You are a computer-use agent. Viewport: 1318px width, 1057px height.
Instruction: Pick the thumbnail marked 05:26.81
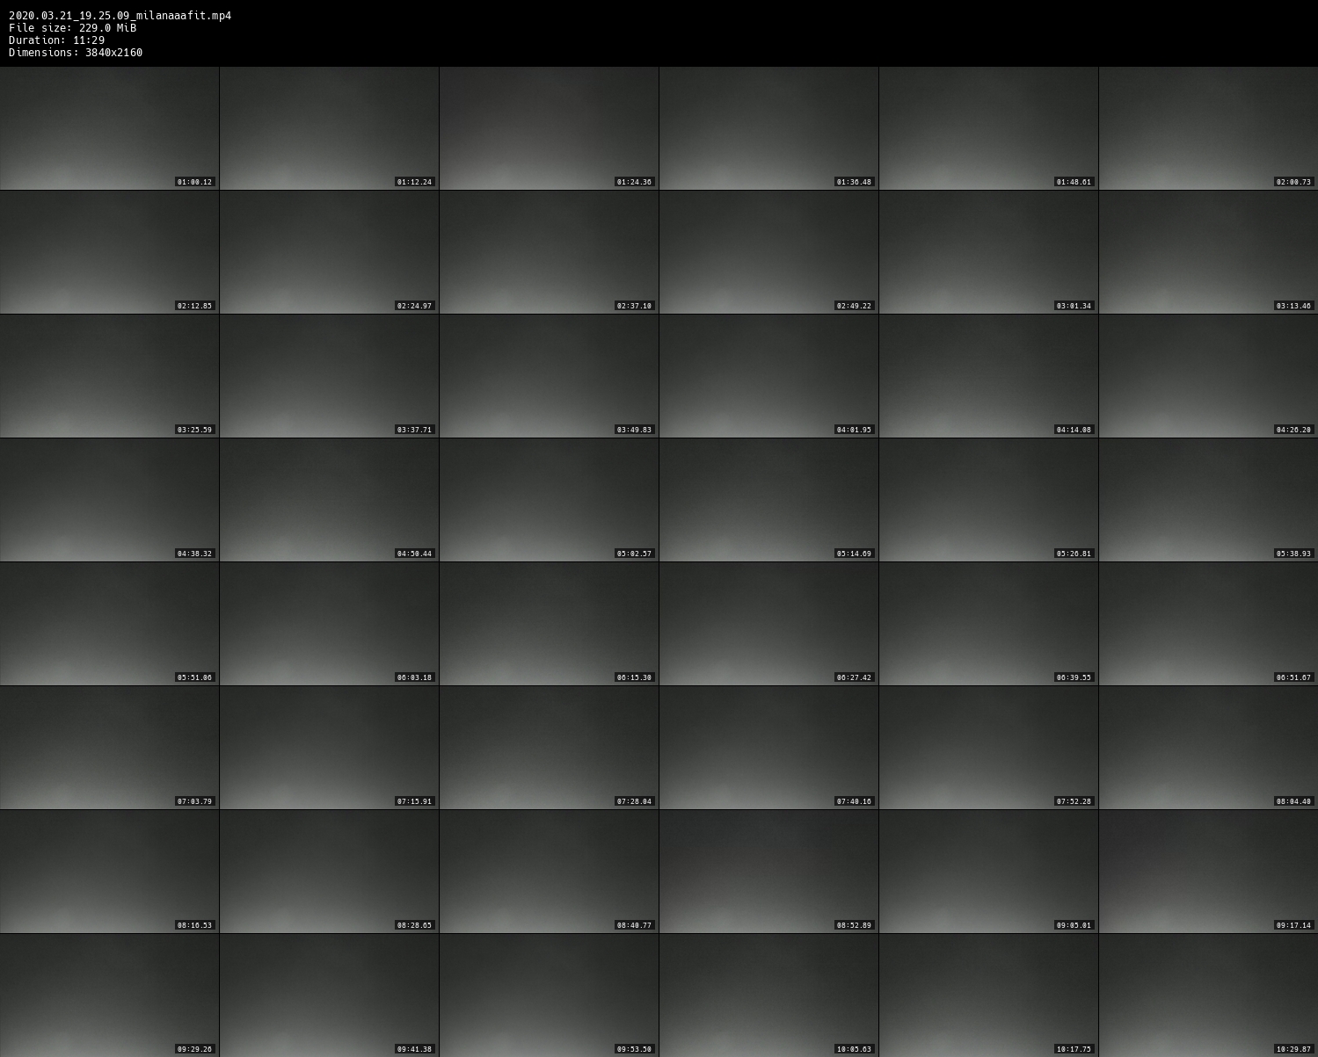[x=988, y=500]
